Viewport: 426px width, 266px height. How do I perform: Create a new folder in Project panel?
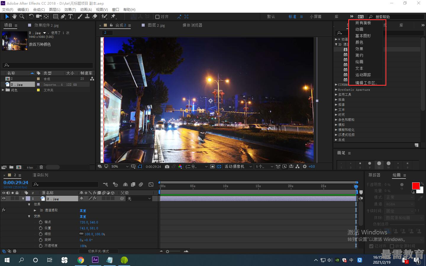coord(11,167)
